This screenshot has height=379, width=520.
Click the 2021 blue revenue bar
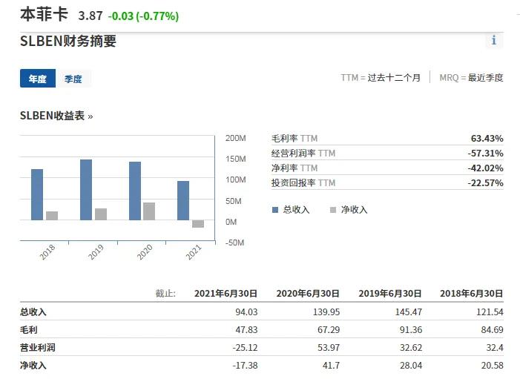click(183, 200)
